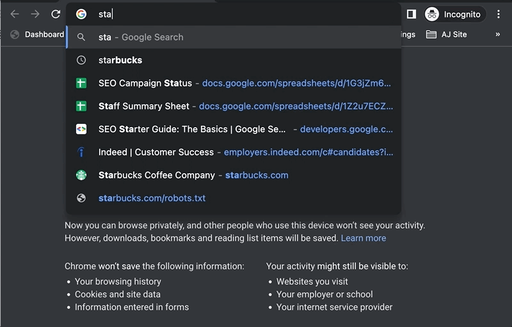Click the 'Your internet service provider' text
Screen dimensions: 512x327
(334, 307)
